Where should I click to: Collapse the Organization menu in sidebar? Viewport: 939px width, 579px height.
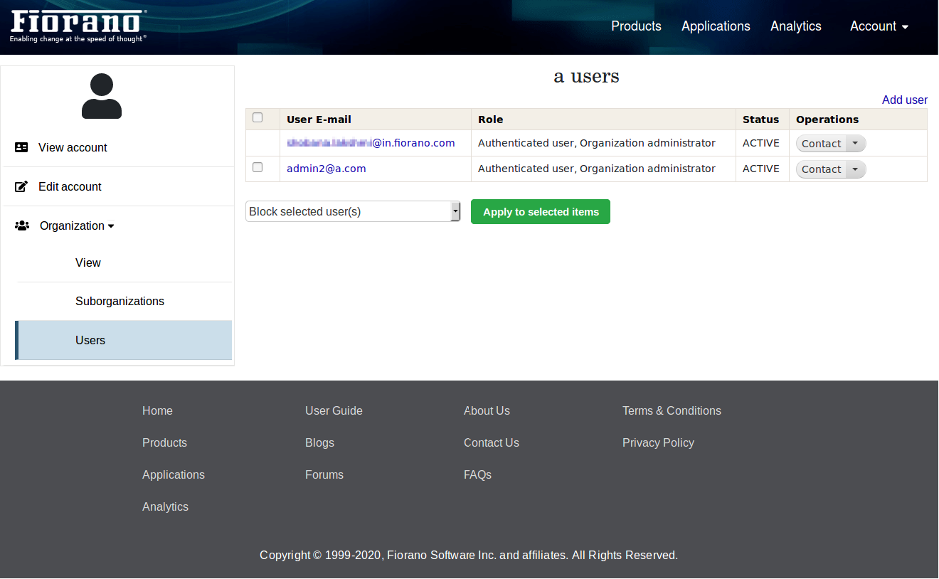click(x=77, y=225)
